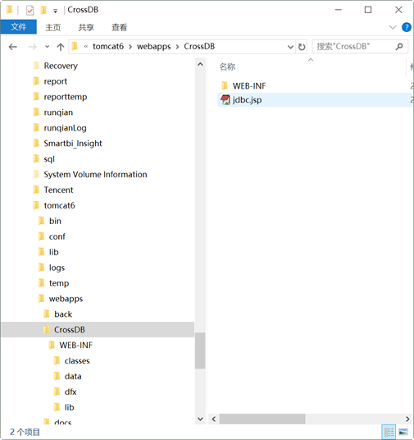This screenshot has width=414, height=440.
Task: Minimize the CrossDB window
Action: coord(339,10)
